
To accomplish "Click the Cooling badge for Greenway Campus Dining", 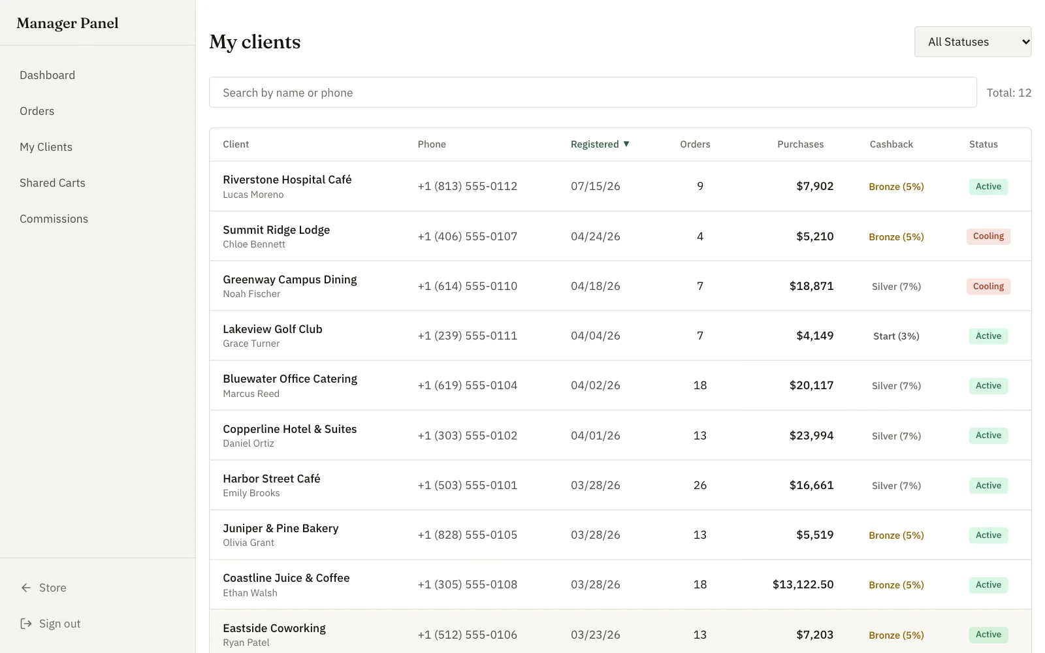I will [988, 286].
